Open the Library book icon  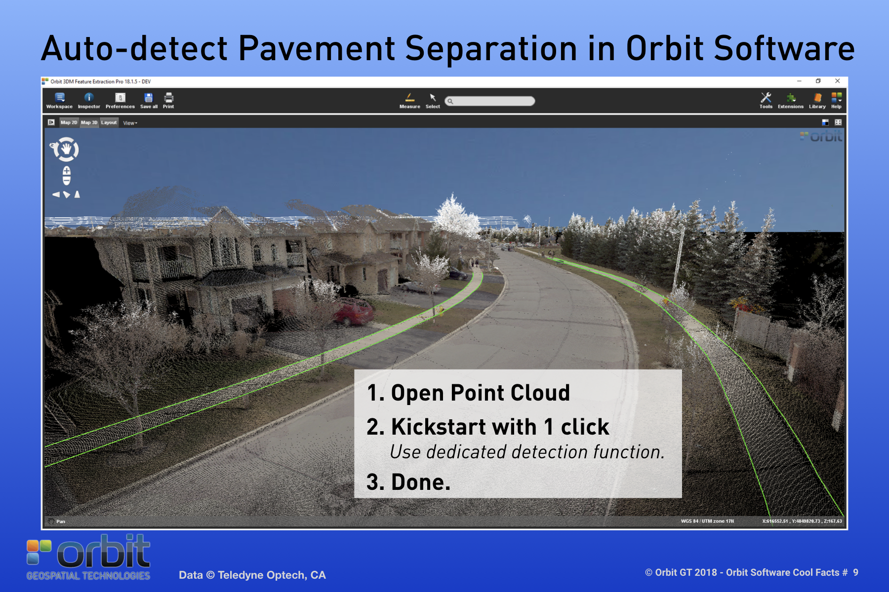coord(817,100)
